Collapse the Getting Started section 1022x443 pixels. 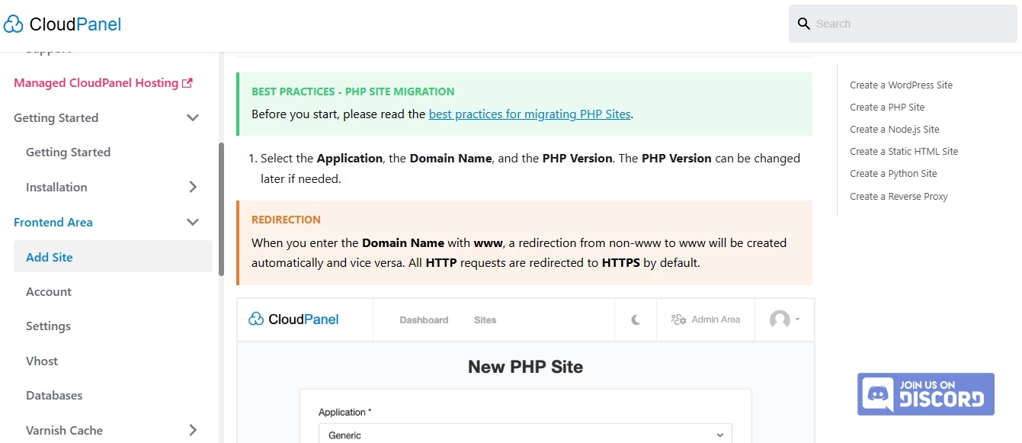point(192,117)
